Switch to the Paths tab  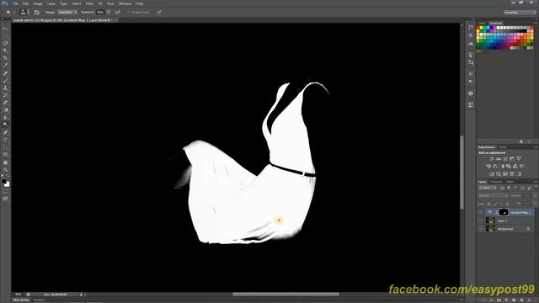point(510,182)
